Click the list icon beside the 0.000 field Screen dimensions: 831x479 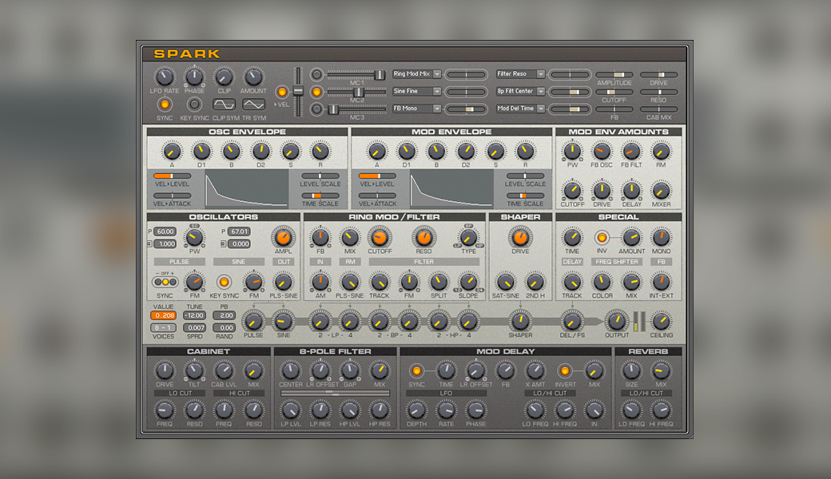click(x=223, y=244)
